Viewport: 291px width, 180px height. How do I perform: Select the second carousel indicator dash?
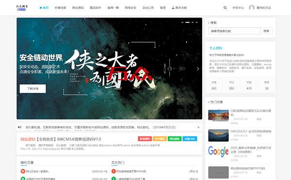(188, 22)
